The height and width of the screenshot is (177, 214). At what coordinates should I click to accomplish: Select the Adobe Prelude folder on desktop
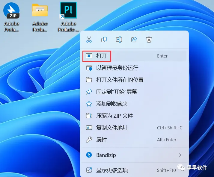(40, 17)
